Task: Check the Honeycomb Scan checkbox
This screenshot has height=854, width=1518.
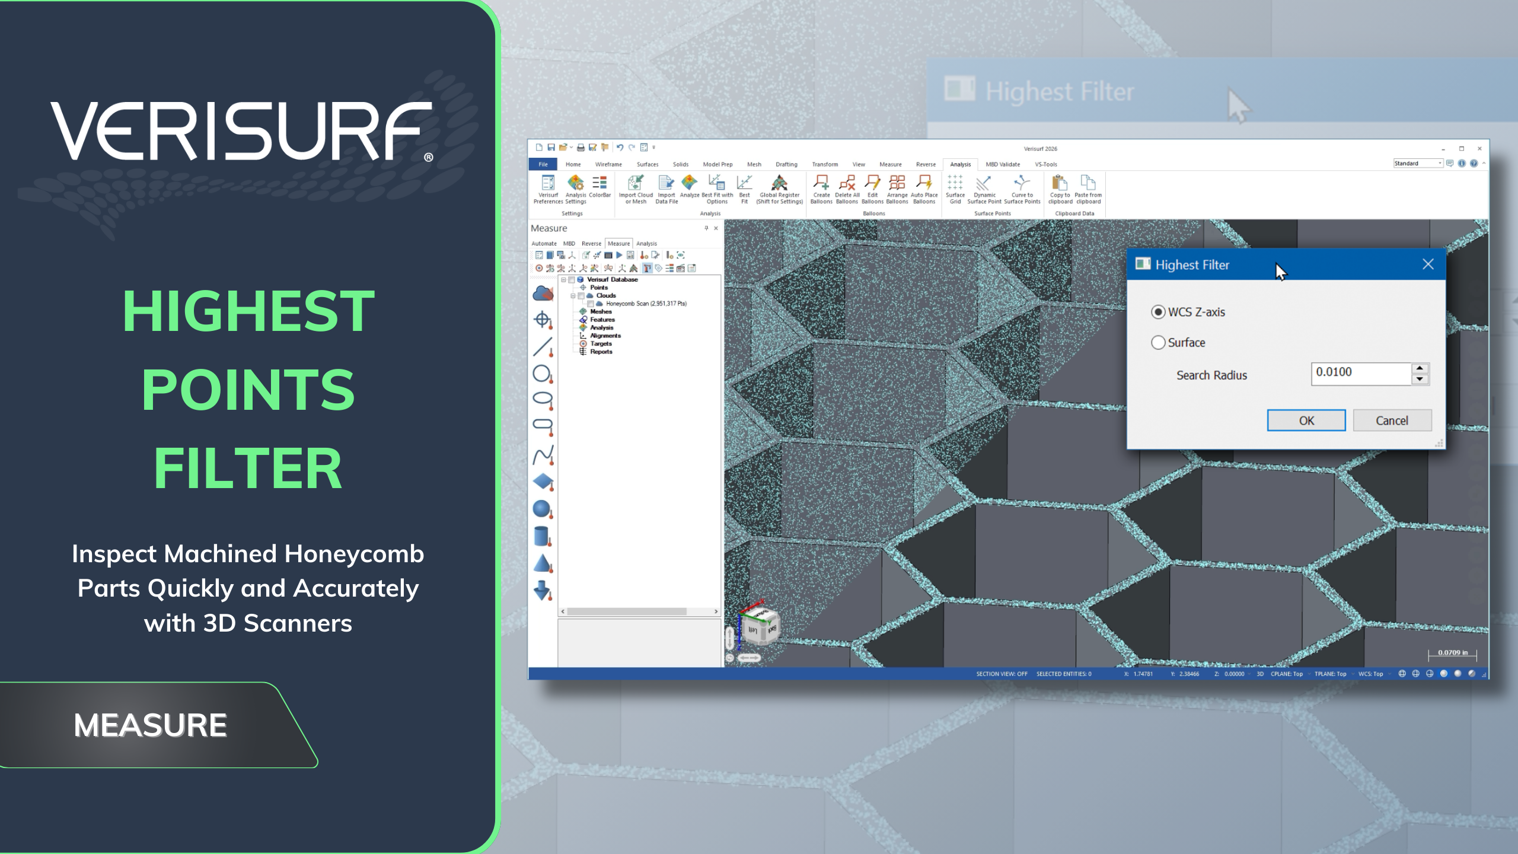Action: click(591, 304)
